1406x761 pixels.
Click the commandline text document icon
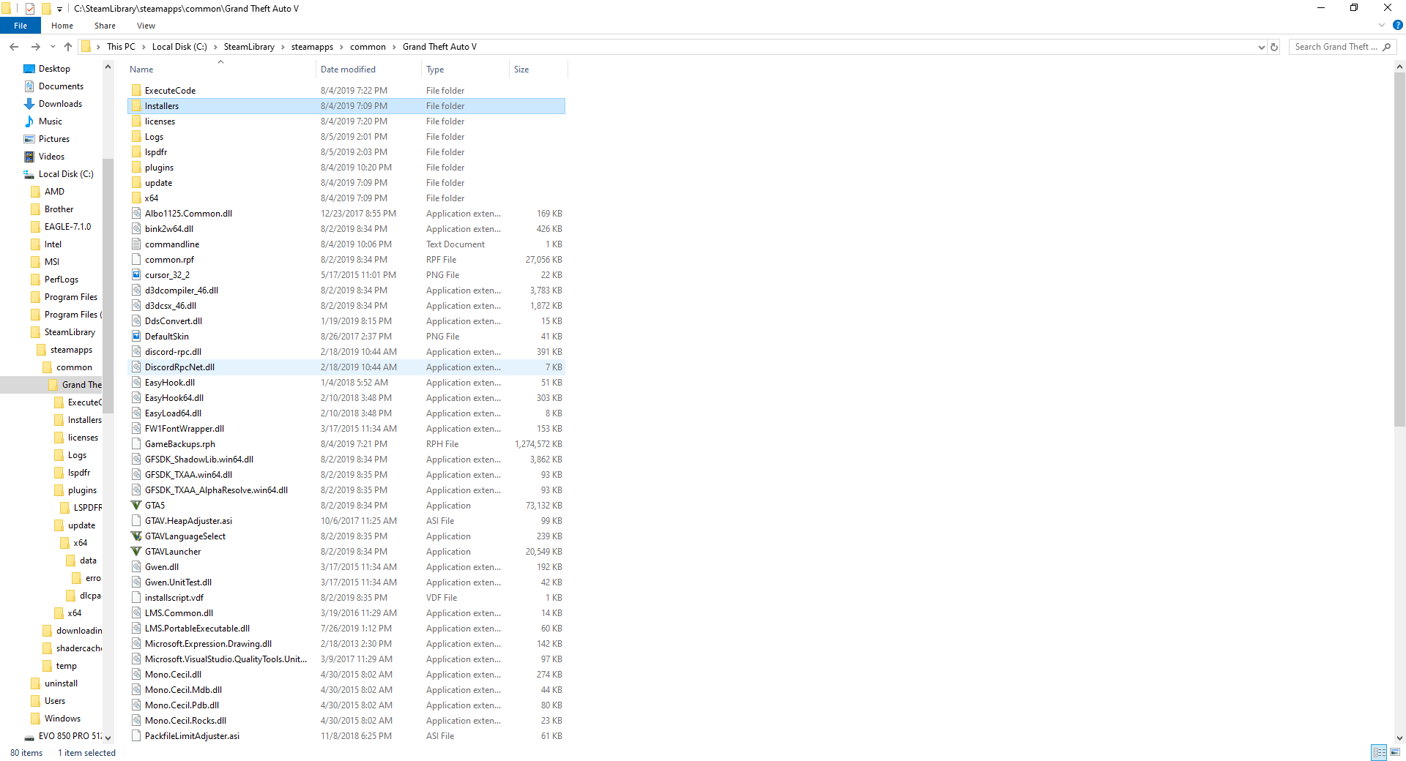(136, 244)
